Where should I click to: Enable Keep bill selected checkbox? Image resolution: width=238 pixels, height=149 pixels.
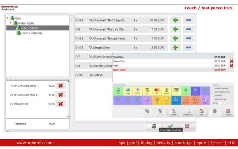point(214,88)
